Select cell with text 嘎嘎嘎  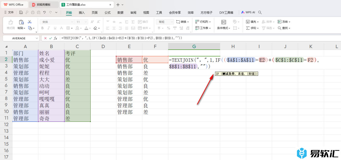[x=51, y=99]
